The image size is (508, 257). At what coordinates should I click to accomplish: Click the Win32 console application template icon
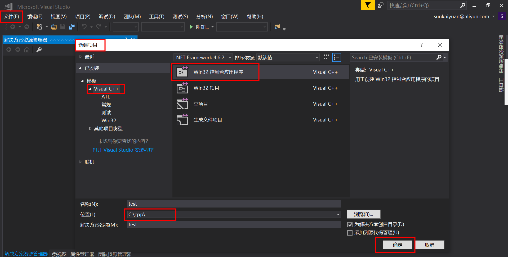pos(182,72)
